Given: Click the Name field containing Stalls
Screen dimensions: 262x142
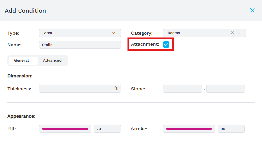Looking at the screenshot, I should point(80,44).
